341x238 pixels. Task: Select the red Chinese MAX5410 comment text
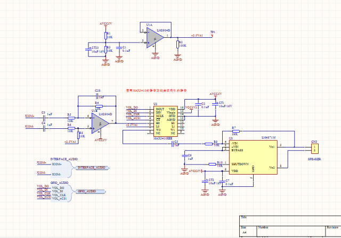156,91
